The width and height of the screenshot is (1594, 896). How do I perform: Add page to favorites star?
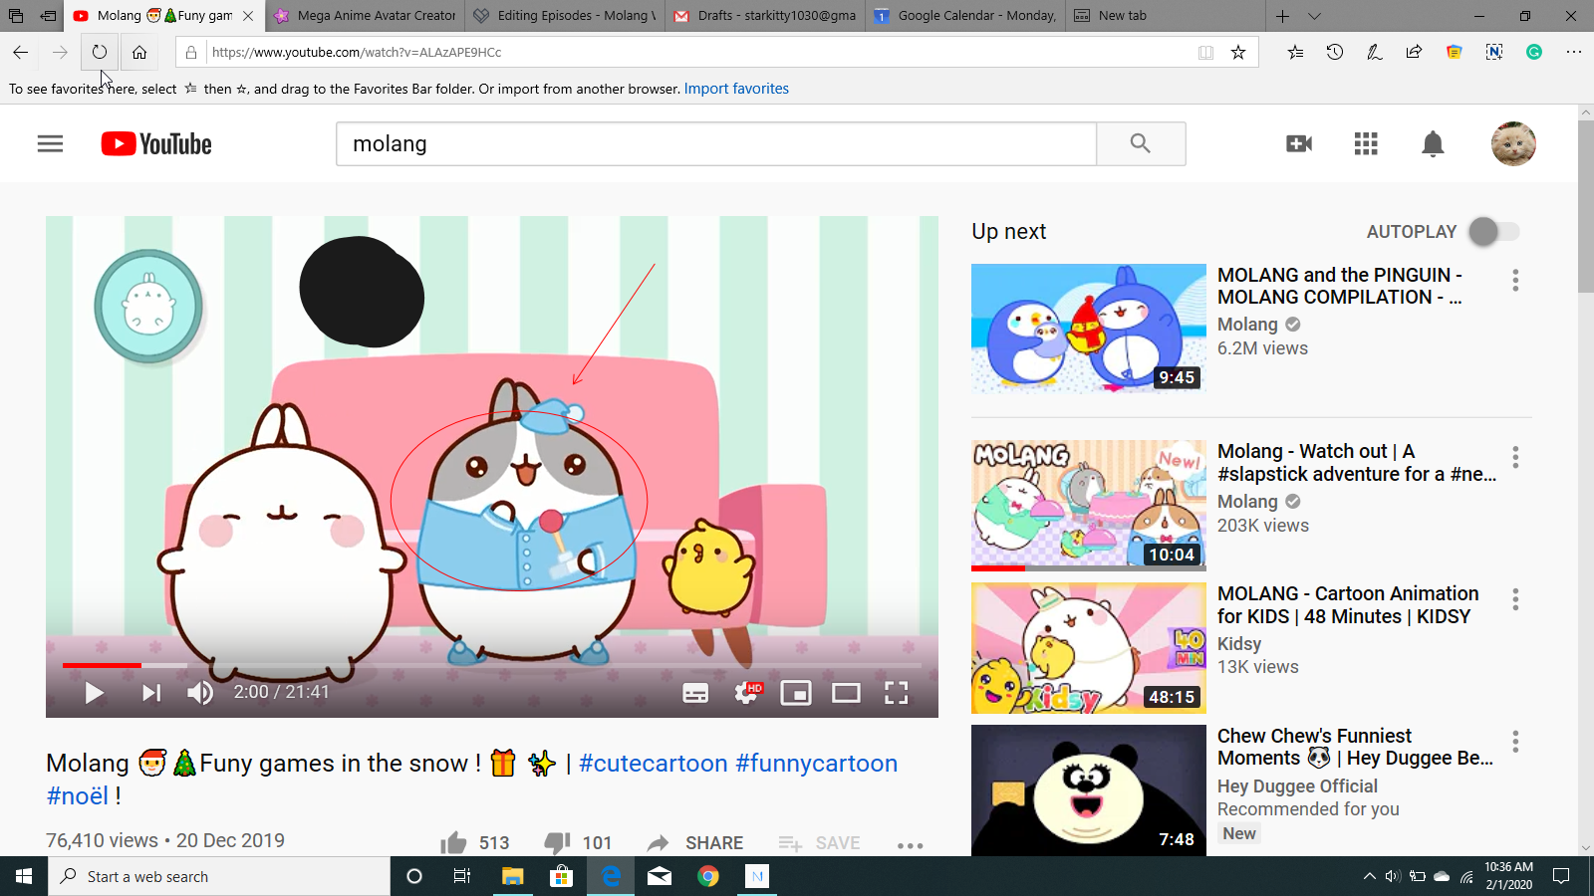1238,53
